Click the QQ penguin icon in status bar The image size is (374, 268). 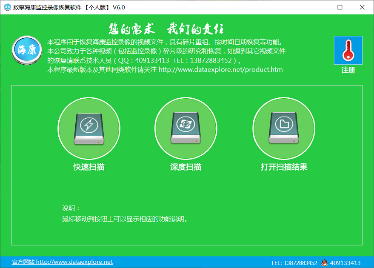324,263
